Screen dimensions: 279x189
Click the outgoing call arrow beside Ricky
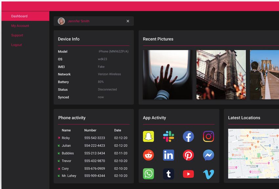click(x=59, y=138)
